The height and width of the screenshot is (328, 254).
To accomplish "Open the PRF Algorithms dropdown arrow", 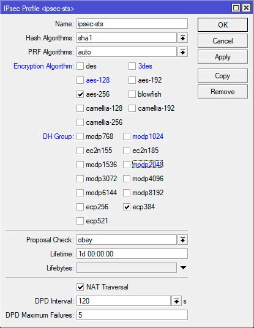I will coord(182,52).
